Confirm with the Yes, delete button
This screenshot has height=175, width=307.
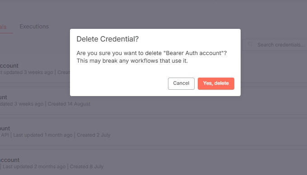point(216,83)
